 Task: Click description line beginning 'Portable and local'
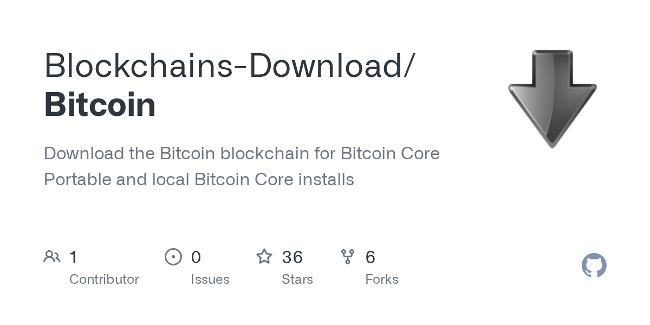point(199,179)
